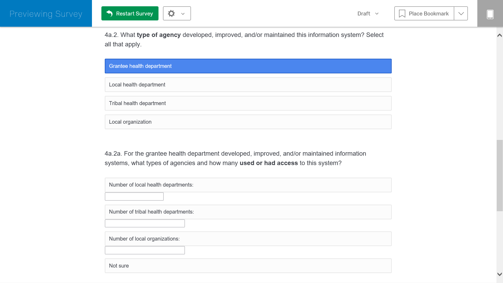The image size is (503, 283).
Task: Check Tribal health department option
Action: (248, 103)
